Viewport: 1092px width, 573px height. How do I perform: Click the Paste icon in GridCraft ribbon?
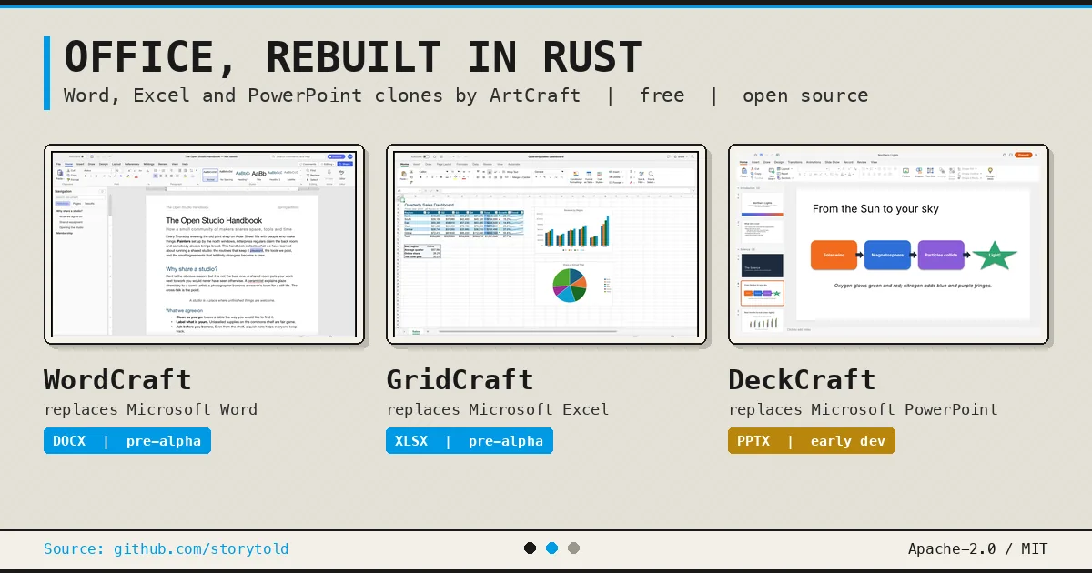[x=403, y=176]
